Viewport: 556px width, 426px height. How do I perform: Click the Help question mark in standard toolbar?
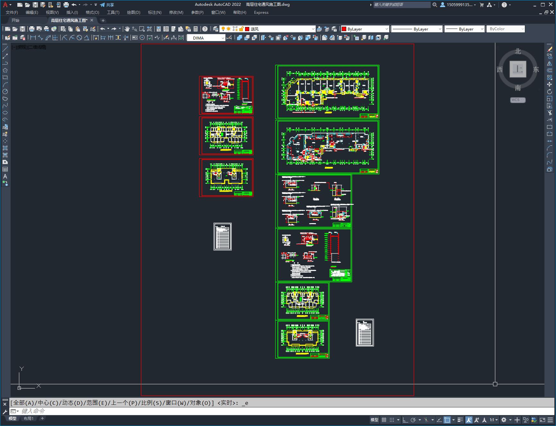point(205,29)
